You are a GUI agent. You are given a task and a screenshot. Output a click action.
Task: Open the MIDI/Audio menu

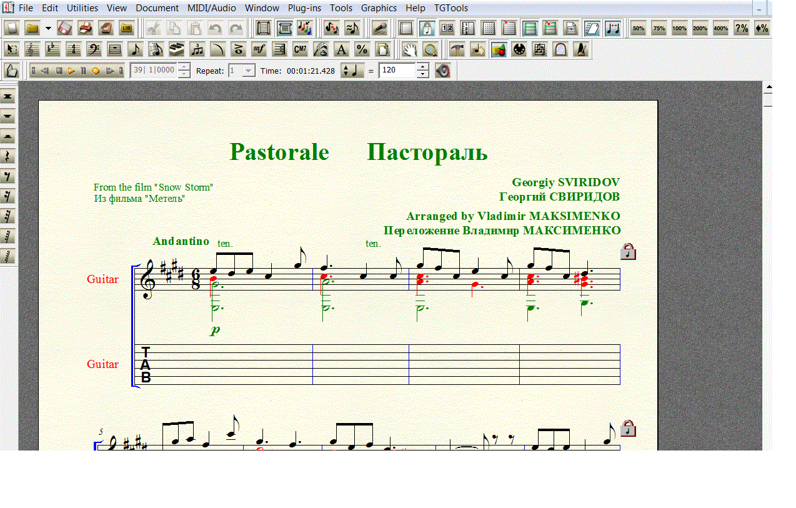click(x=211, y=8)
